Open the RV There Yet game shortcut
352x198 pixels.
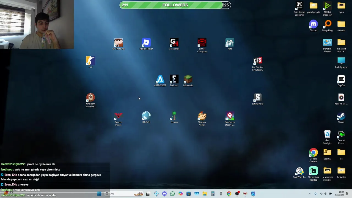(118, 44)
